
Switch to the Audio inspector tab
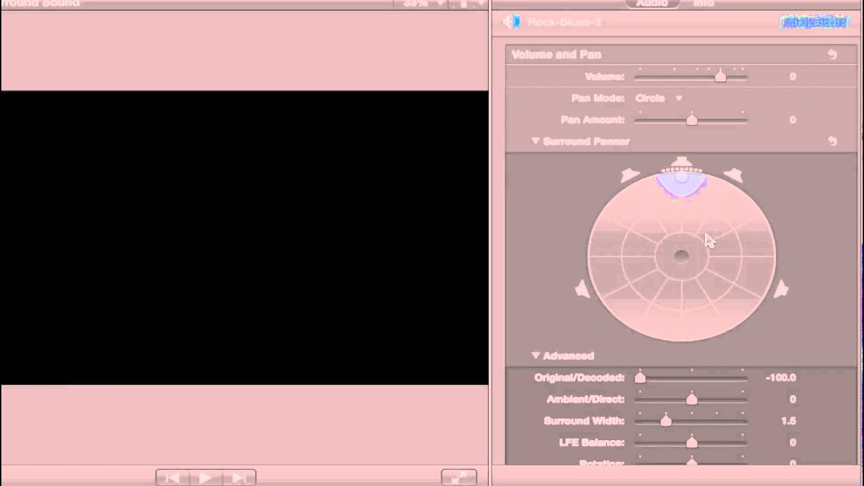652,3
